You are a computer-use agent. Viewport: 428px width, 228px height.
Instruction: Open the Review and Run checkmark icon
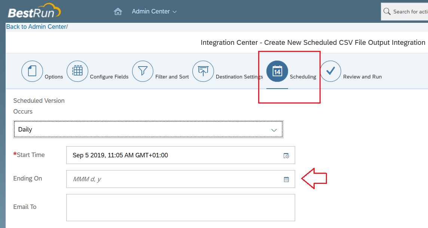330,71
